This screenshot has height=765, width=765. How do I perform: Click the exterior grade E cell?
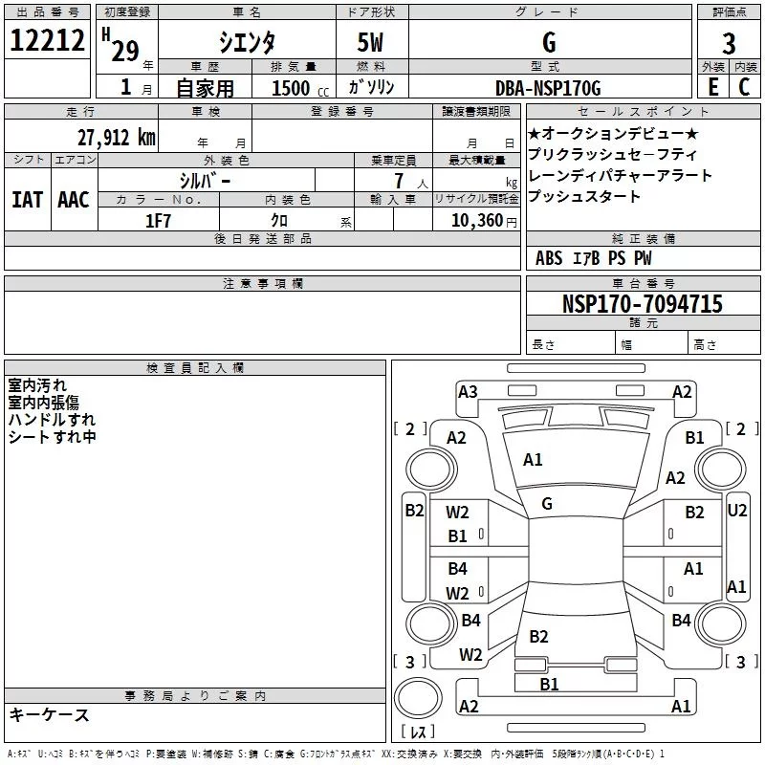pyautogui.click(x=712, y=86)
